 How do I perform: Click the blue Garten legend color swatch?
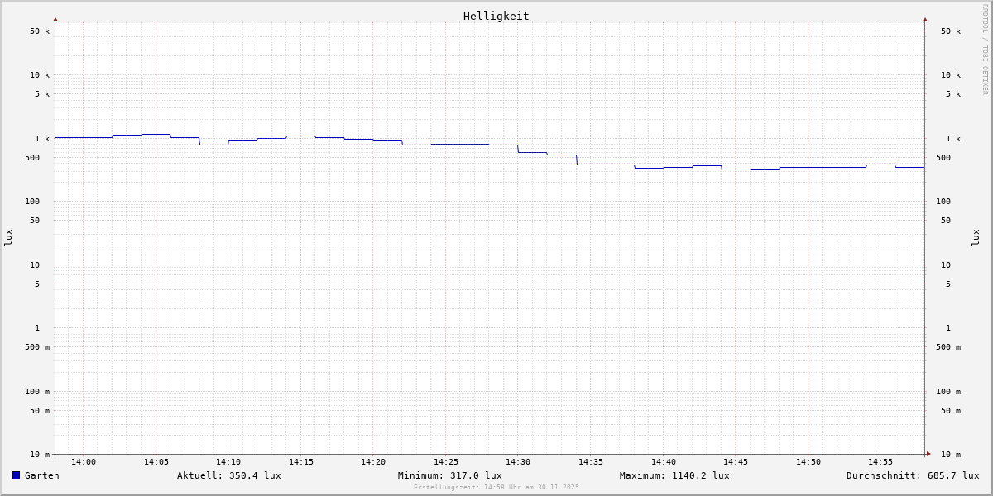click(16, 475)
